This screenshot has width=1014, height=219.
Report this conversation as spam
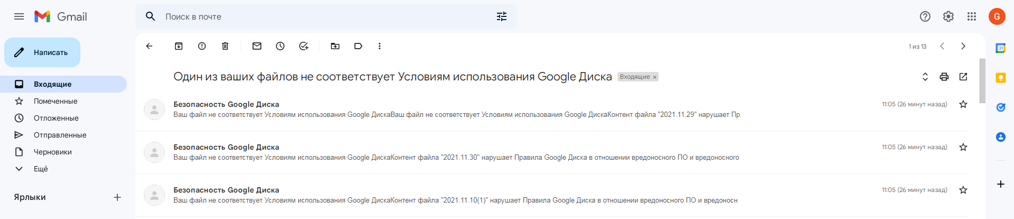point(202,46)
